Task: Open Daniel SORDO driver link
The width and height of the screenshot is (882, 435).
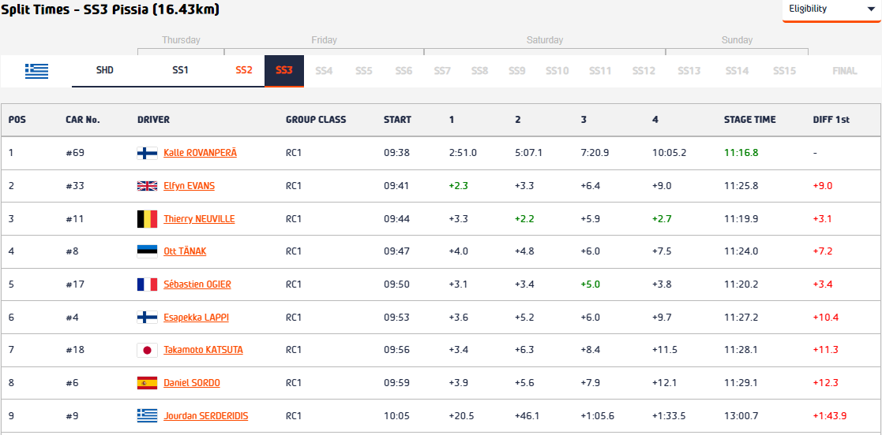Action: pos(192,383)
